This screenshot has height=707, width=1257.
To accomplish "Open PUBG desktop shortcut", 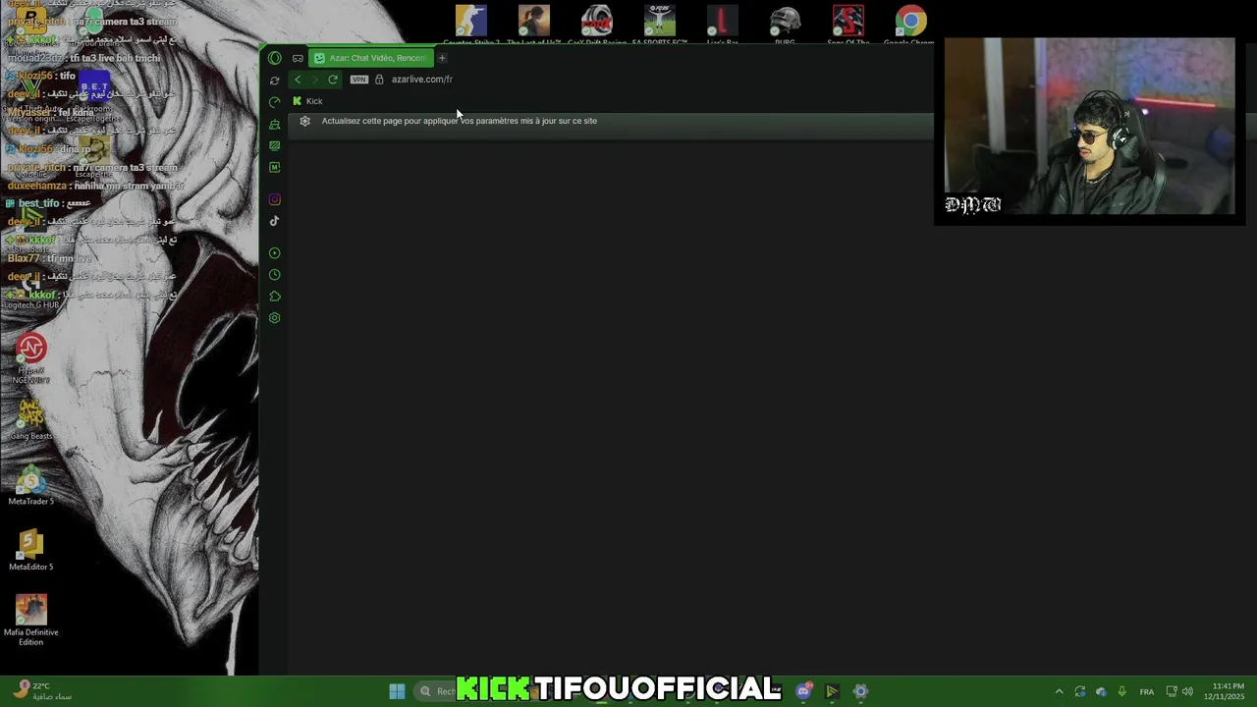I will click(x=785, y=25).
